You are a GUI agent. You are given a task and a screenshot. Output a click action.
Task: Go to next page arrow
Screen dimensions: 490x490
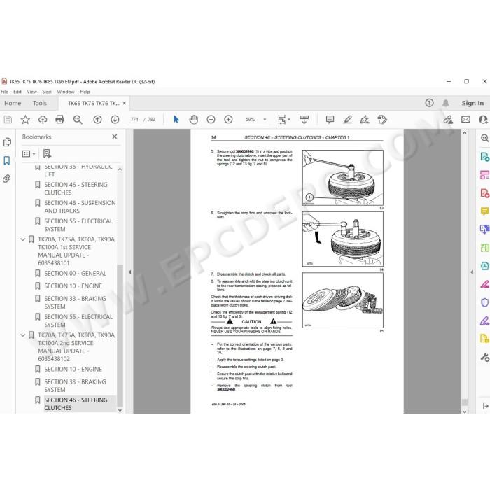[115, 120]
